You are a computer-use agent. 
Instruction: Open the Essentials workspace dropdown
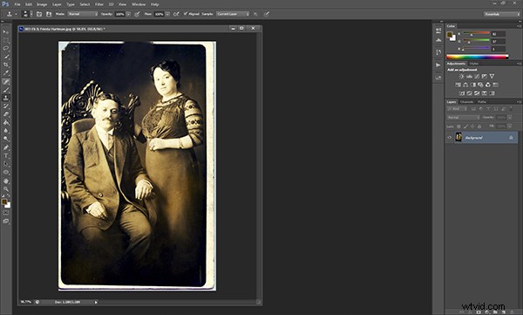(x=502, y=14)
